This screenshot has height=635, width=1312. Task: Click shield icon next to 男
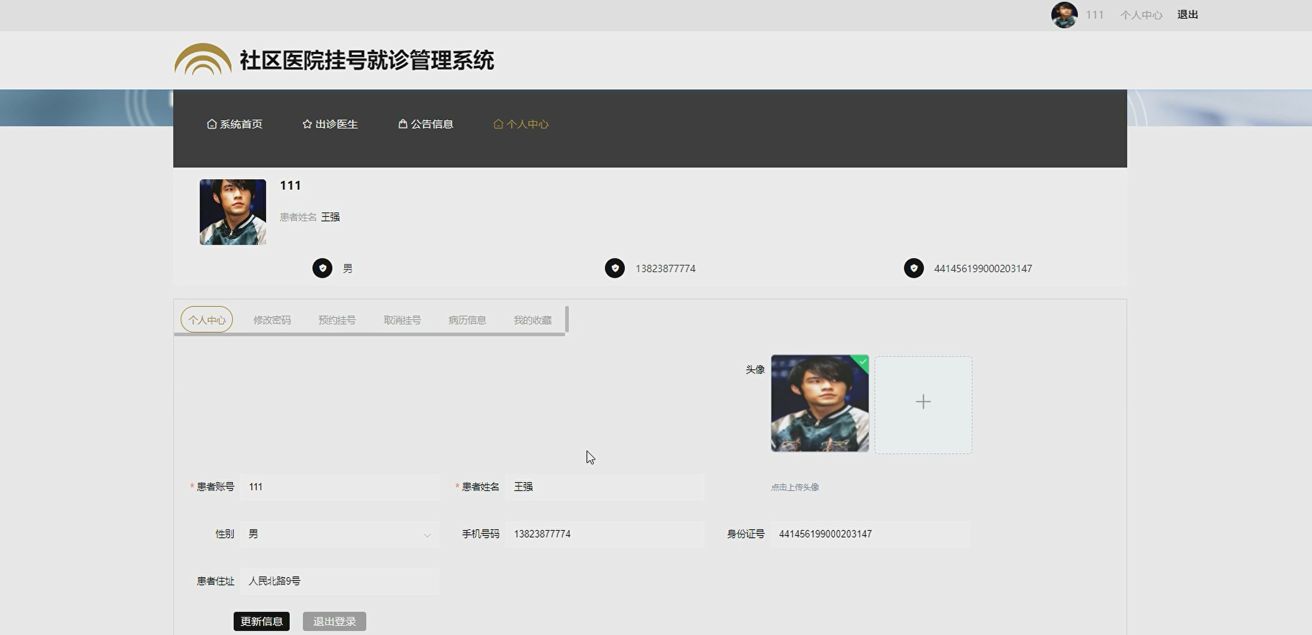click(322, 268)
